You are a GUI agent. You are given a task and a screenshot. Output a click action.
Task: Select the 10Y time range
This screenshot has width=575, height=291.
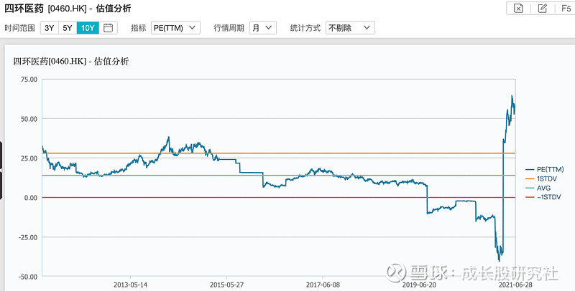[x=88, y=28]
